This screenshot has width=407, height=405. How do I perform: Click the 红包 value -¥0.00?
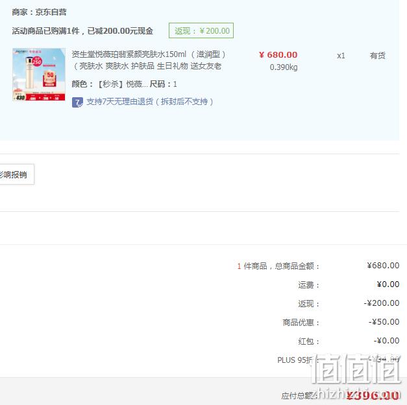[x=386, y=340]
